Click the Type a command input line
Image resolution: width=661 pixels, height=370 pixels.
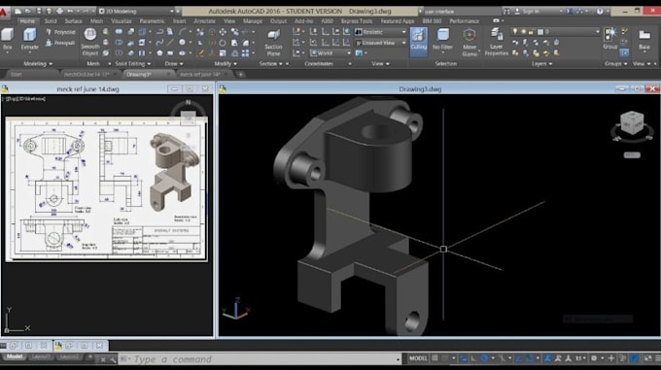pyautogui.click(x=261, y=359)
